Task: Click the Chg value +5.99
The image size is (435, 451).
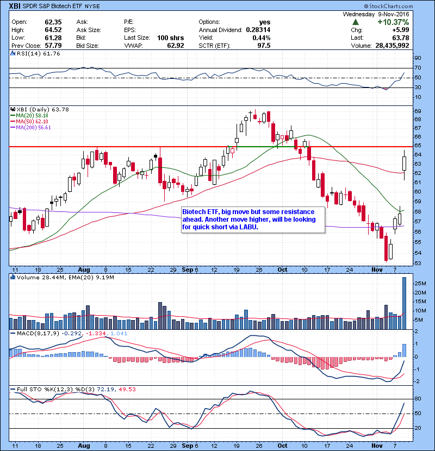Action: [x=400, y=30]
